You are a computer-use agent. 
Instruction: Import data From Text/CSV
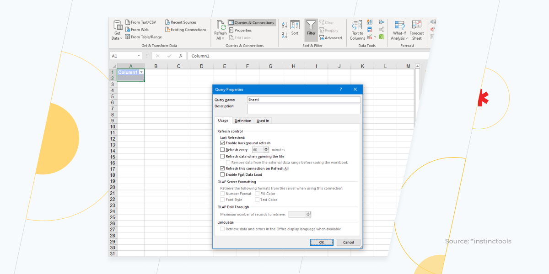140,22
